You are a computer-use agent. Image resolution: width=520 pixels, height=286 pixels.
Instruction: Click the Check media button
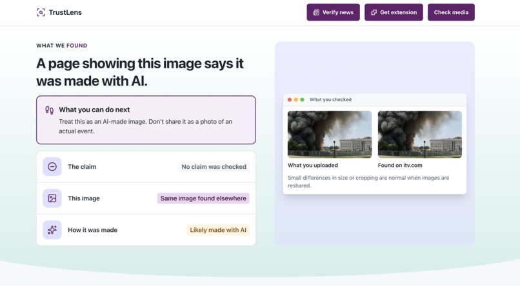pos(451,12)
